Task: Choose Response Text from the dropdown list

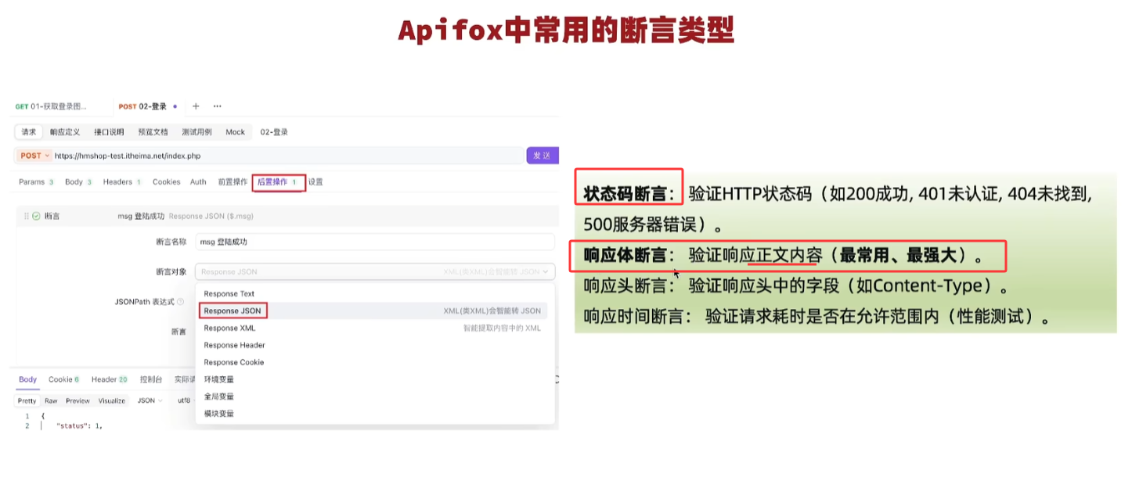Action: tap(375, 294)
